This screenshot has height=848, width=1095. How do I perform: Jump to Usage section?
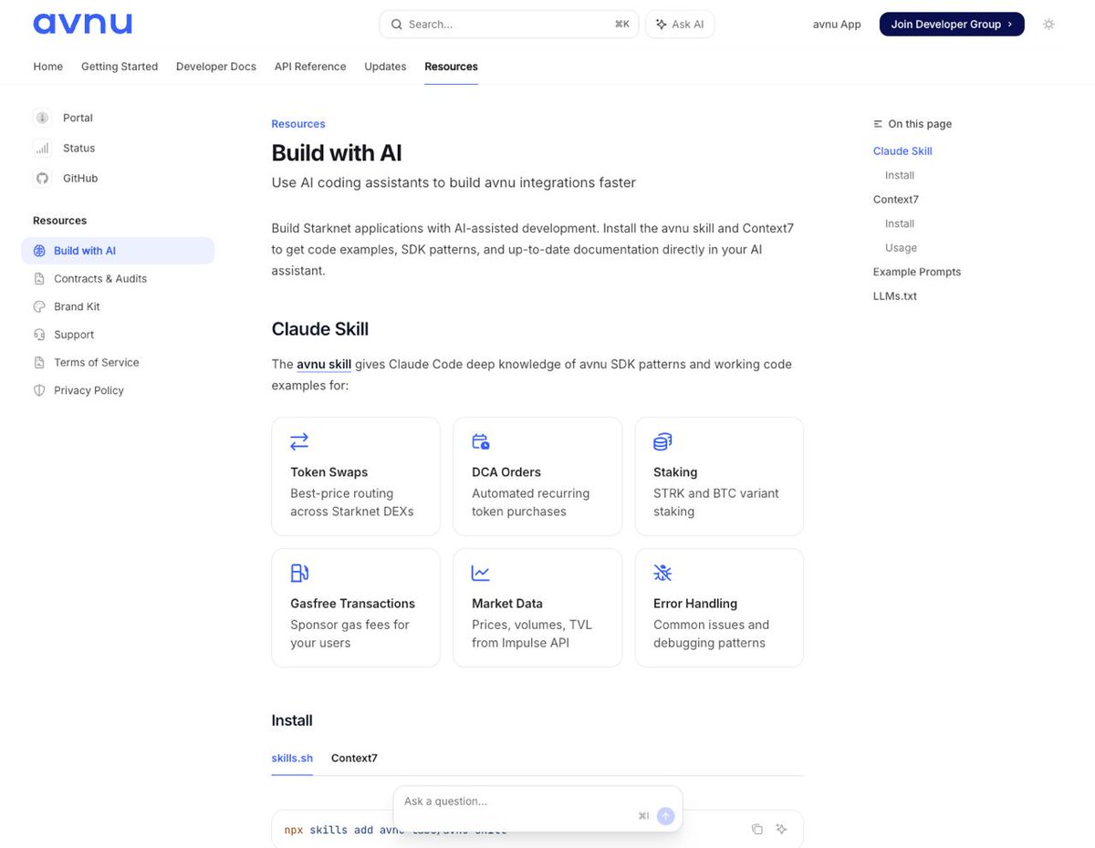tap(901, 248)
